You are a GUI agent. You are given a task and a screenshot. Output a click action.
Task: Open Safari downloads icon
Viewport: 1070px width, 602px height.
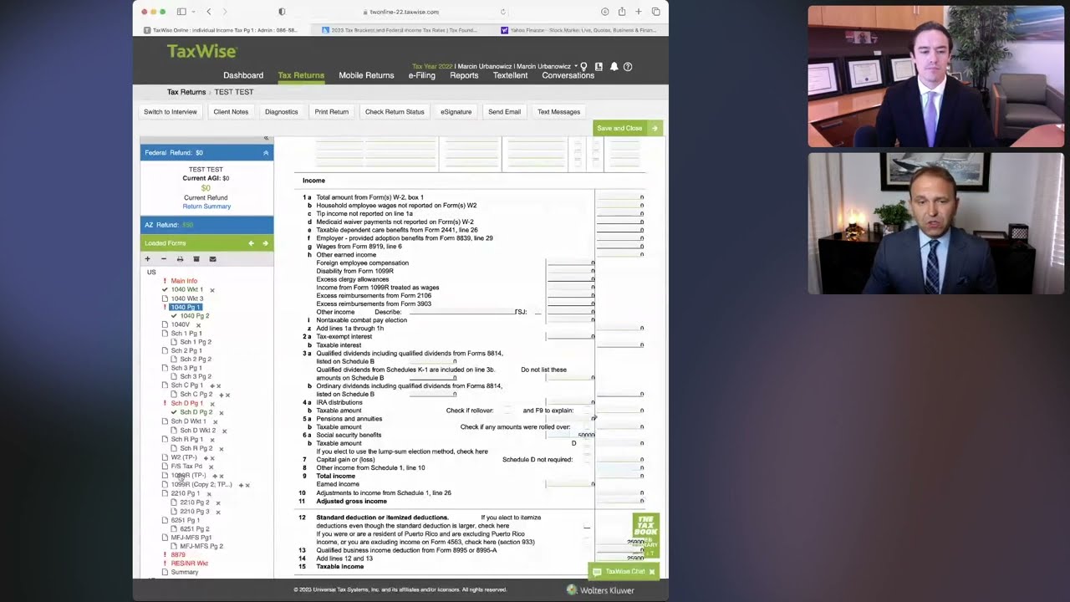604,12
